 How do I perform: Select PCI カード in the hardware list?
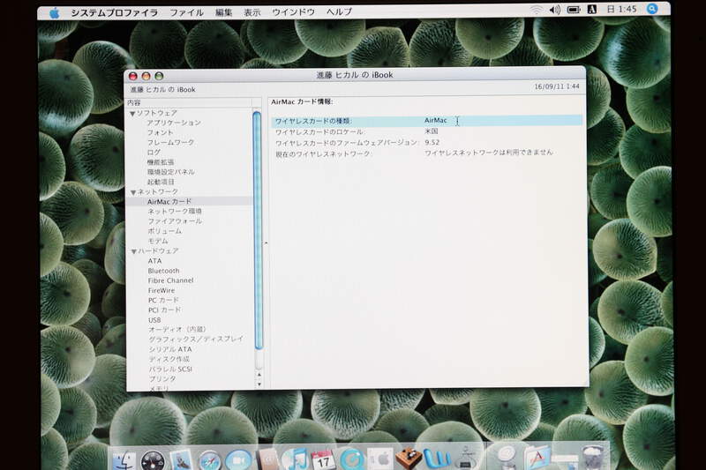pyautogui.click(x=165, y=310)
